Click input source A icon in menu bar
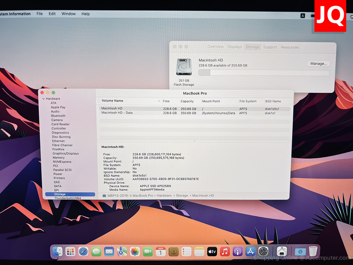Image resolution: width=353 pixels, height=265 pixels. click(x=302, y=16)
